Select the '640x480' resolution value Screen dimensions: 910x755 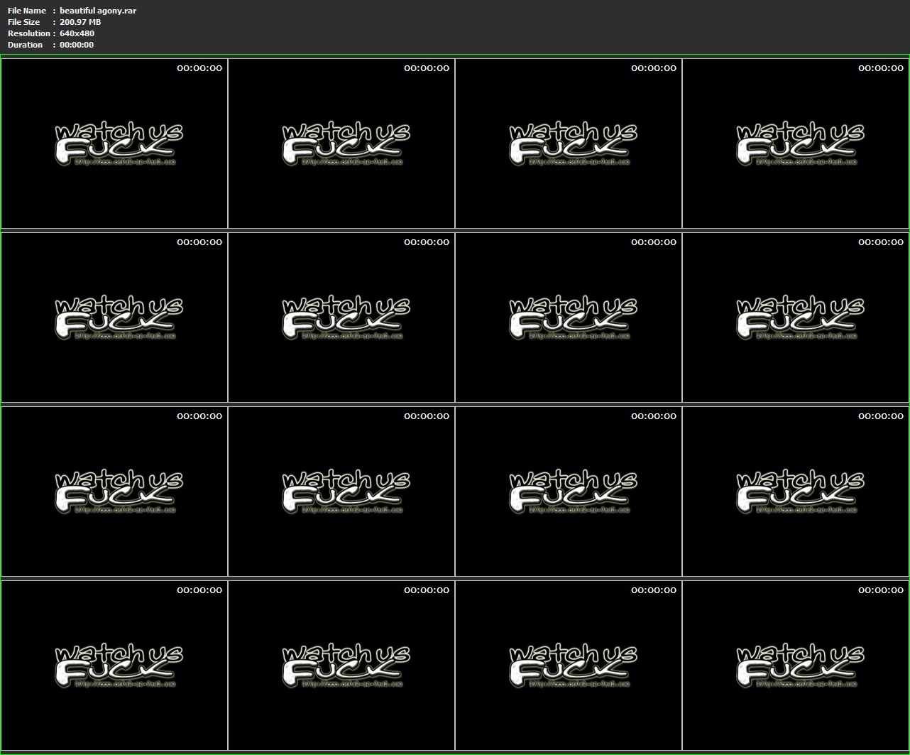(77, 33)
